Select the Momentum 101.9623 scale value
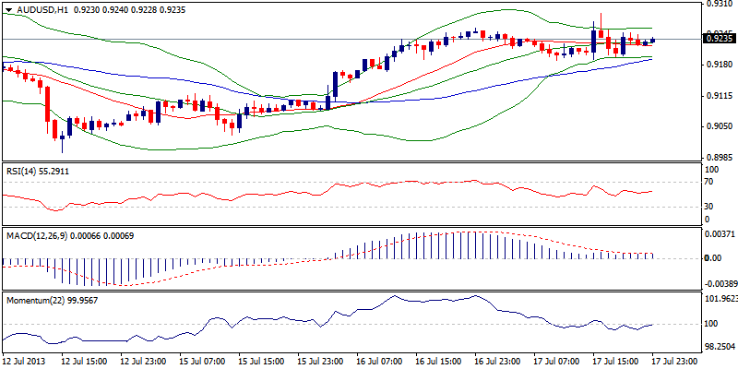This screenshot has height=369, width=738. point(719,299)
